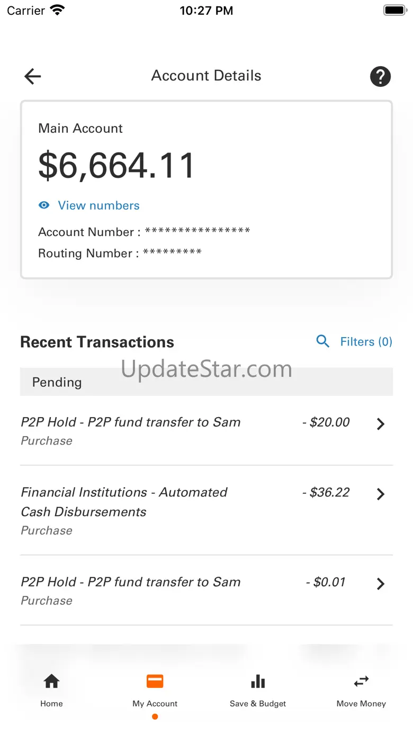Tap the Move Money arrows icon
This screenshot has height=734, width=413.
(361, 681)
